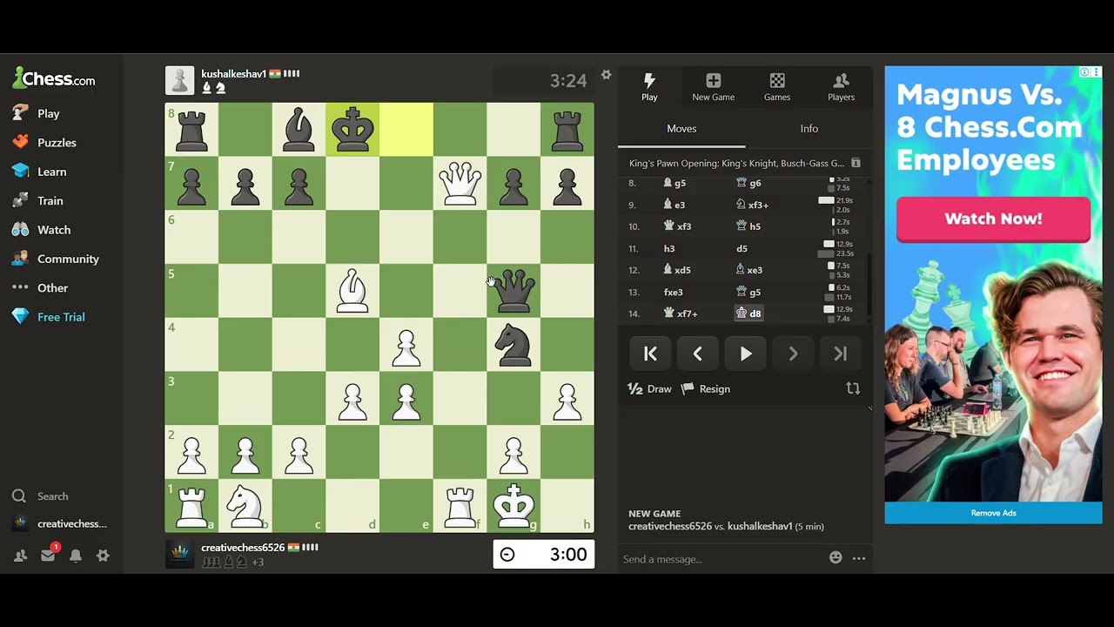Image resolution: width=1114 pixels, height=627 pixels.
Task: Expand the Other menu
Action: click(x=40, y=287)
